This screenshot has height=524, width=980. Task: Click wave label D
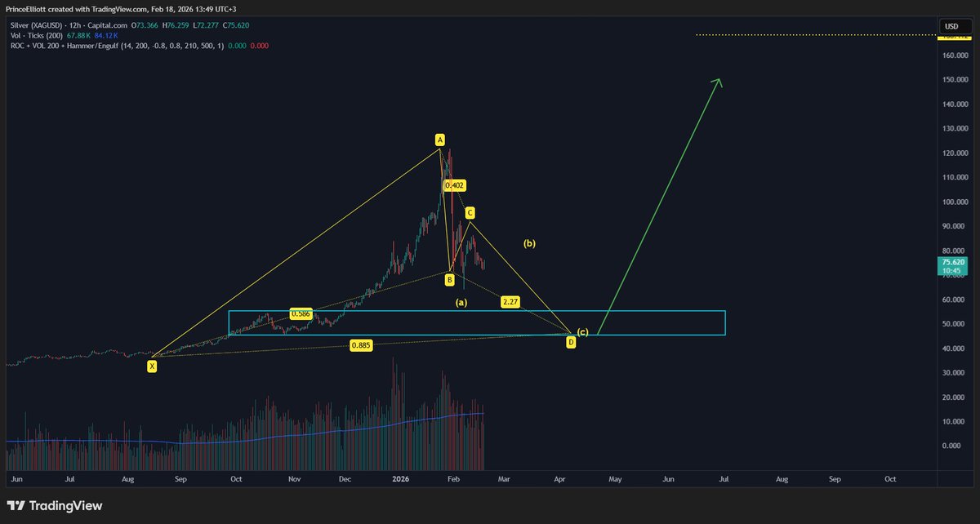tap(570, 342)
